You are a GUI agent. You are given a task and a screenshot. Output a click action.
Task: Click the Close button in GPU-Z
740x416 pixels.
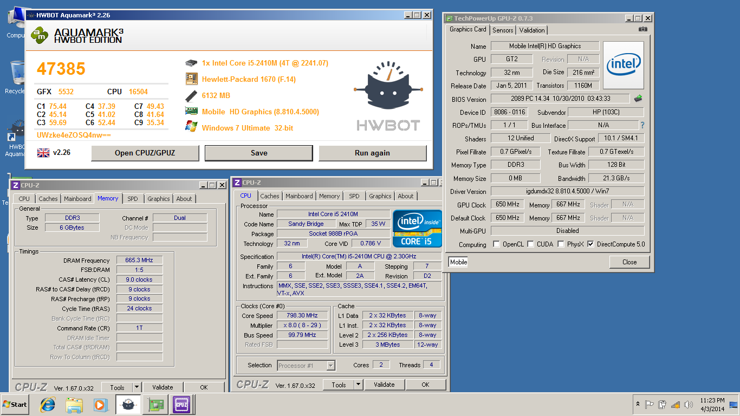629,262
